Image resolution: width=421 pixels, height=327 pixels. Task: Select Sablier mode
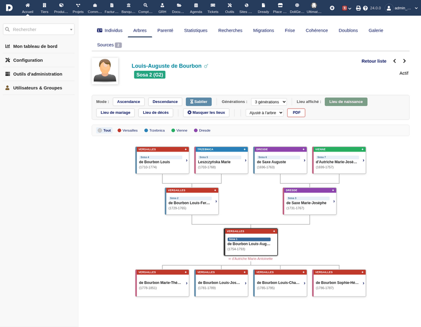pyautogui.click(x=199, y=101)
